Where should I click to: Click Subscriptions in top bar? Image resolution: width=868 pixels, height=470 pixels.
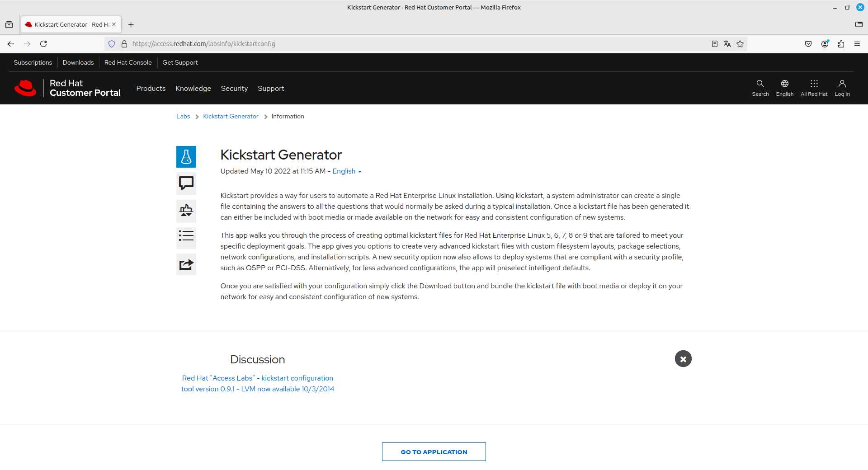[x=33, y=62]
